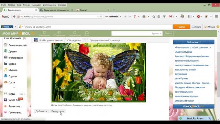Open the mail.ru toolbar logo dropdown arrow
Image resolution: width=220 pixels, height=124 pixels.
[x=15, y=27]
